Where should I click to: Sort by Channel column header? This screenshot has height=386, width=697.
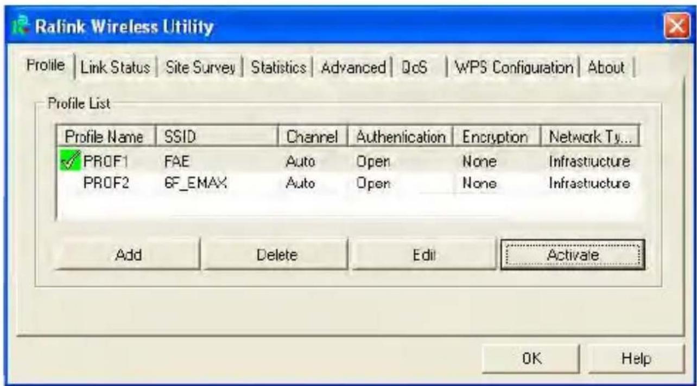(313, 136)
